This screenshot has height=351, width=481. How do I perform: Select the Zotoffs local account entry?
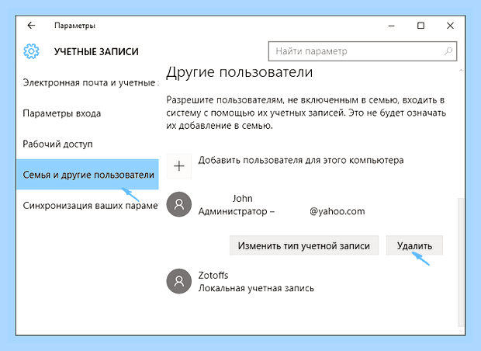240,281
